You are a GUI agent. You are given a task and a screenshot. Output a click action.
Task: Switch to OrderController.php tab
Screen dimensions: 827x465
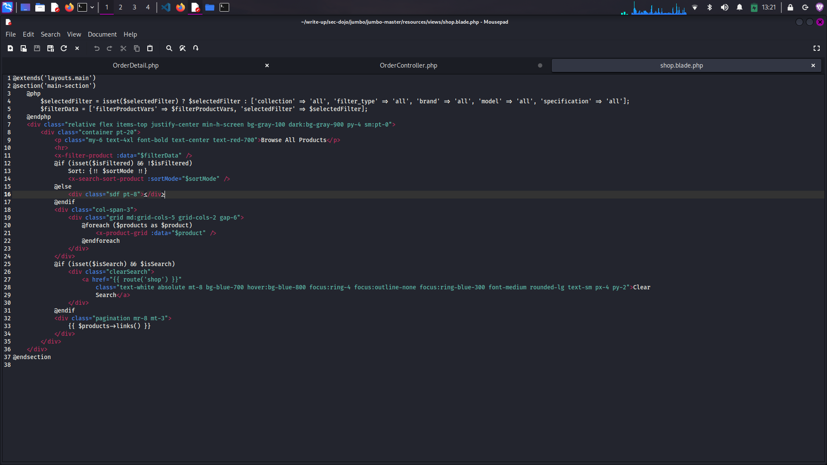(x=408, y=65)
